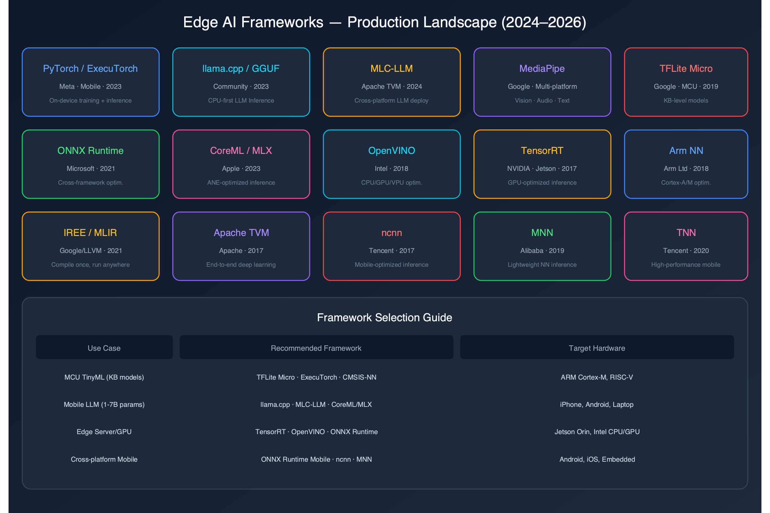Click 'Compile once, run anywhere' description
770x513 pixels.
(x=90, y=265)
